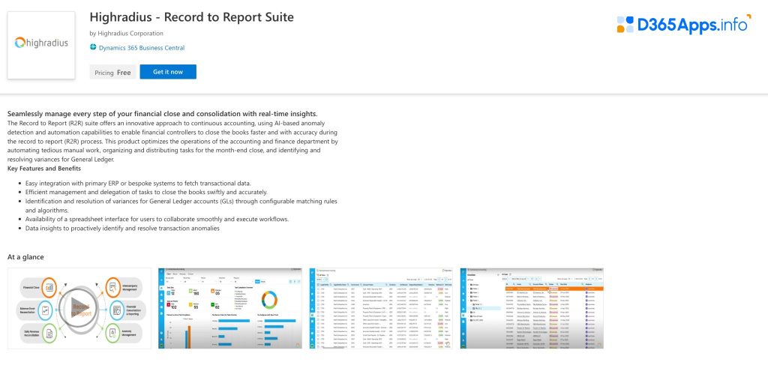Play the Record to Report video

79,308
